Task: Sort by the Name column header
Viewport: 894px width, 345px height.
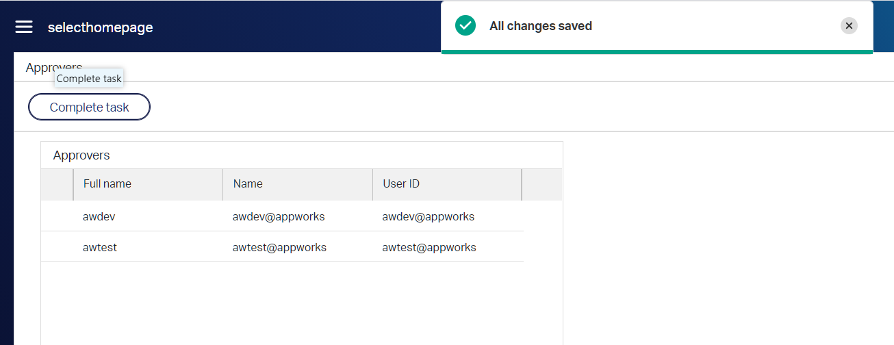Action: point(248,184)
